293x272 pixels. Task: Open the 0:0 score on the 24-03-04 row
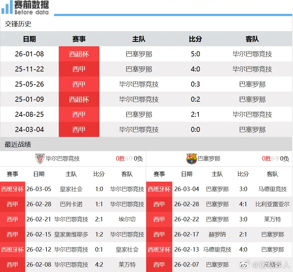coord(196,129)
